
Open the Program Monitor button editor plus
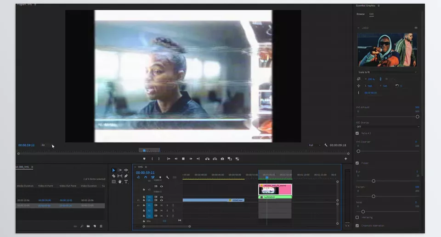pyautogui.click(x=345, y=159)
